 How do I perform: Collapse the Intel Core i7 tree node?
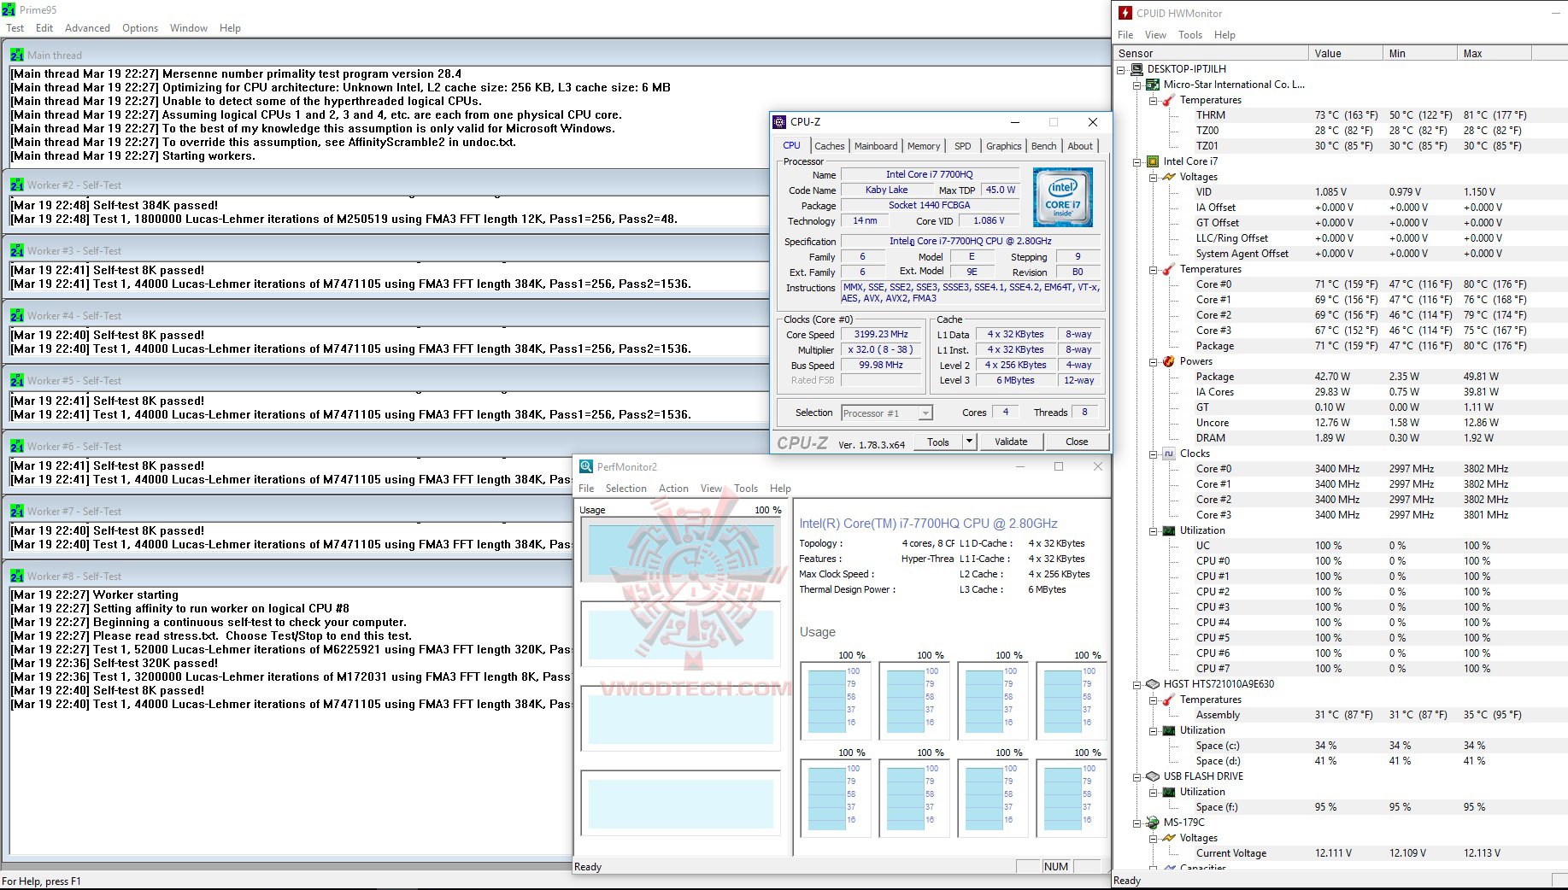[x=1136, y=161]
